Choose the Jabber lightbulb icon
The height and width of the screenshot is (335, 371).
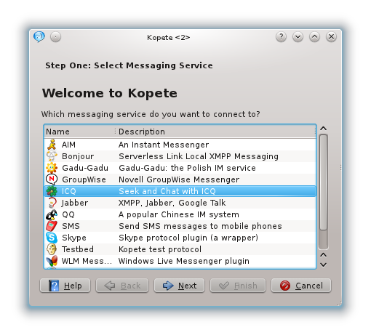tap(52, 203)
